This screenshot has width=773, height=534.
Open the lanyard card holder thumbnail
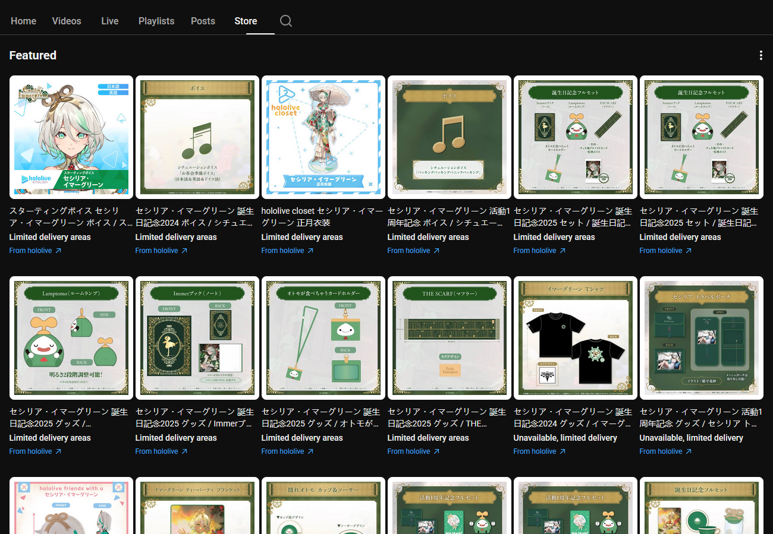pyautogui.click(x=323, y=338)
